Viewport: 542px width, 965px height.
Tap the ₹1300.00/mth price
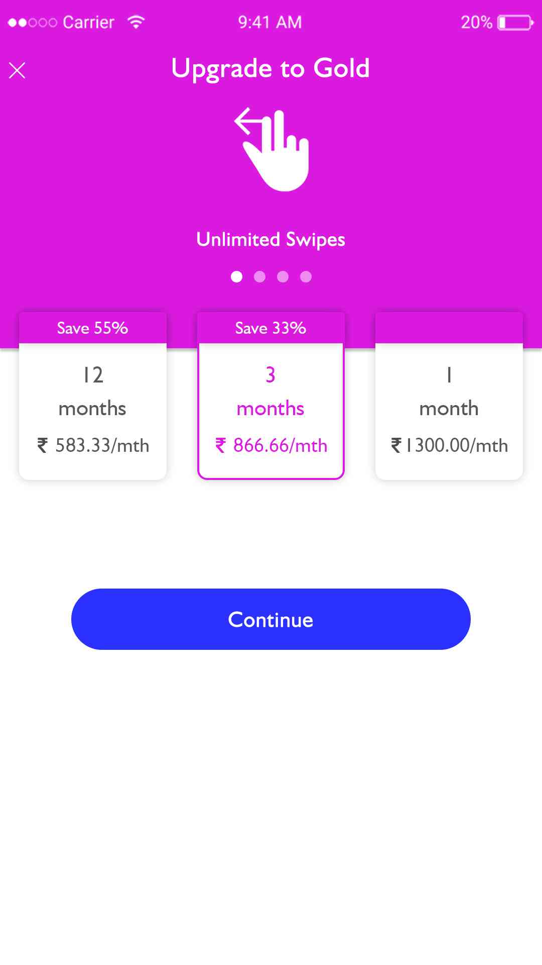pos(450,446)
